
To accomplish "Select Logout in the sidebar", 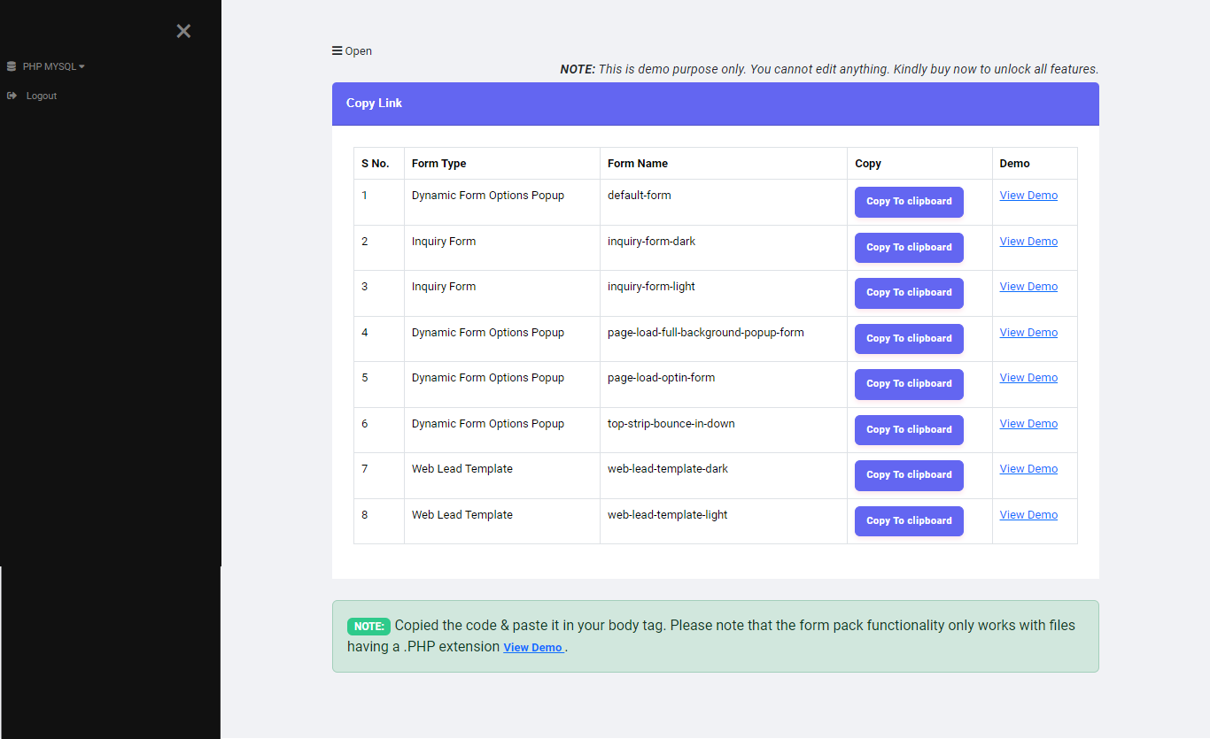I will 42,96.
